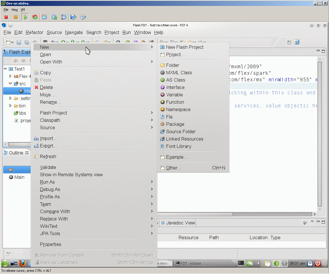329x274 pixels.
Task: Click the clipboard tray icon
Action: [267, 263]
